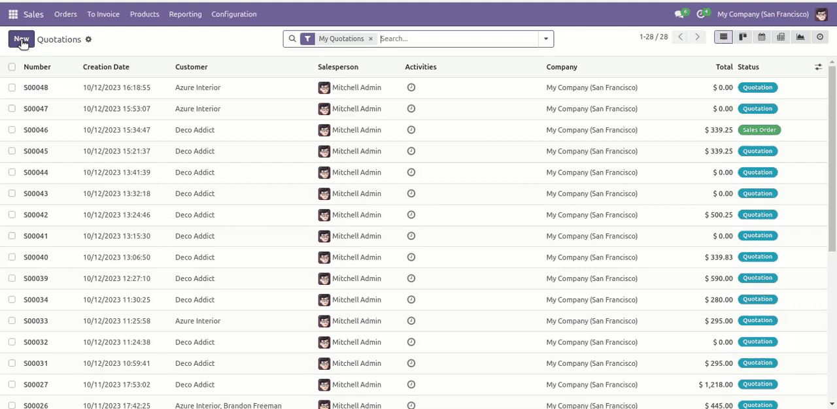Check the box for S00048
837x409 pixels.
click(12, 88)
